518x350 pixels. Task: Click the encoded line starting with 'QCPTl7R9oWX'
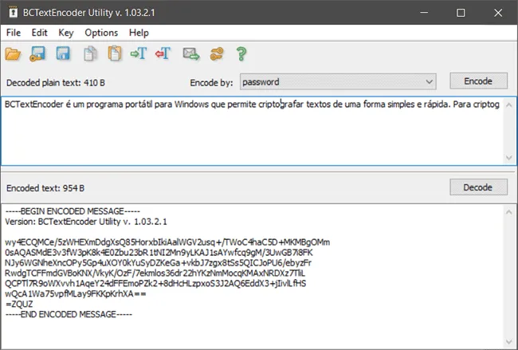(155, 283)
